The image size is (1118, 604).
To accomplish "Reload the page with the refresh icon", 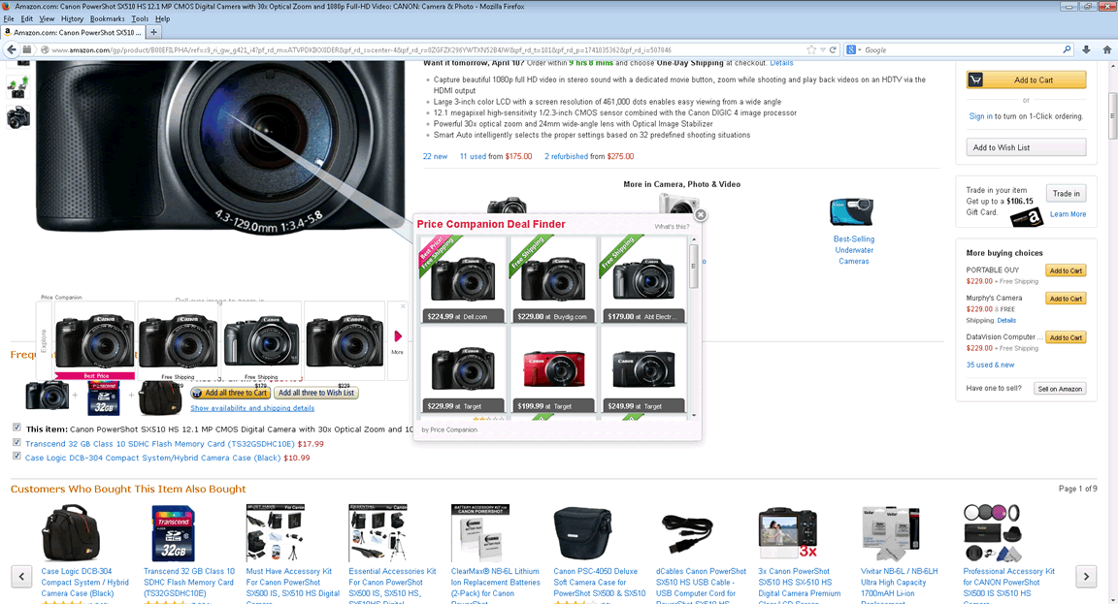I will [x=833, y=49].
